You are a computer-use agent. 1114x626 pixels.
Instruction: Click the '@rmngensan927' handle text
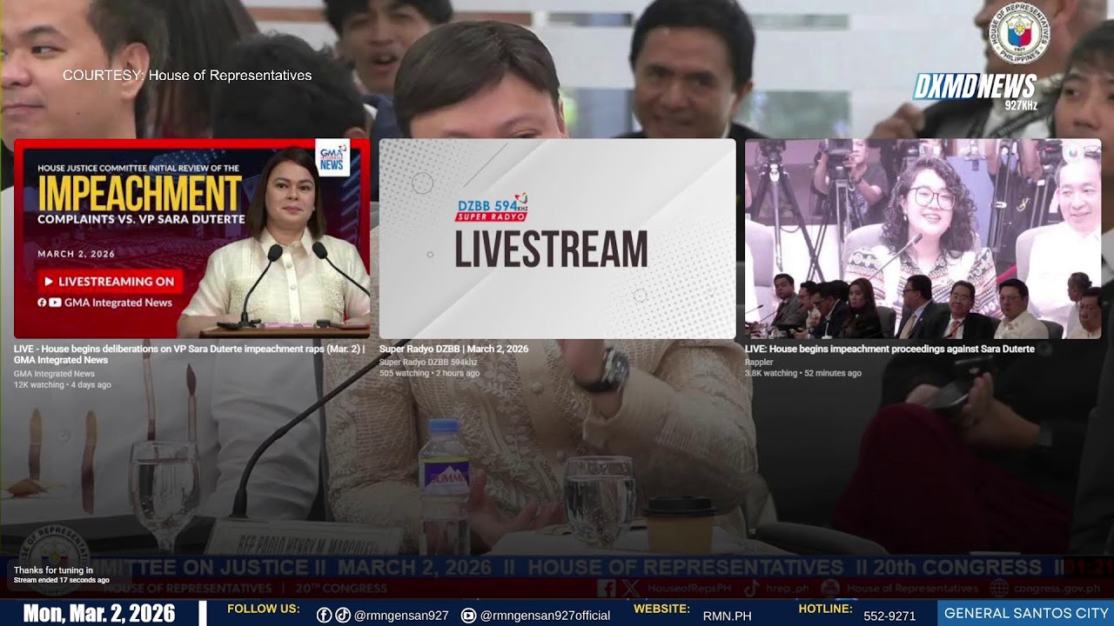pyautogui.click(x=401, y=616)
